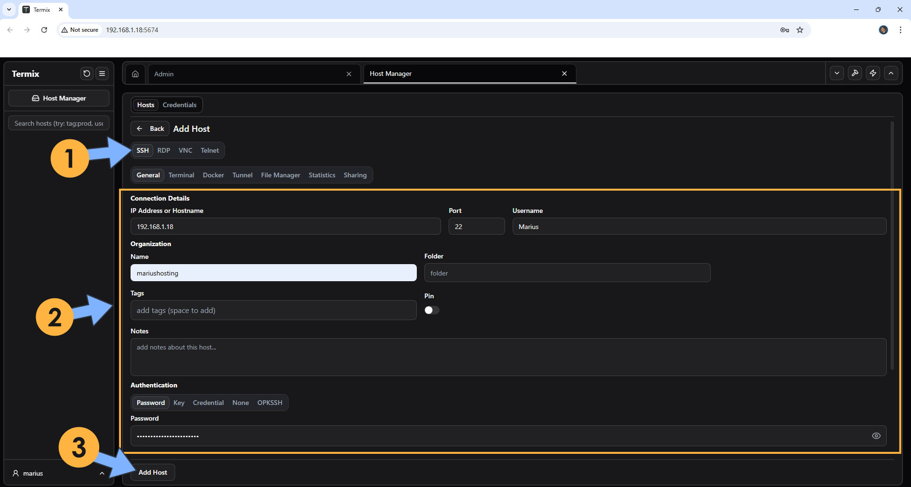Screen dimensions: 911x487
Task: Switch to the Credentials tab
Action: [179, 105]
